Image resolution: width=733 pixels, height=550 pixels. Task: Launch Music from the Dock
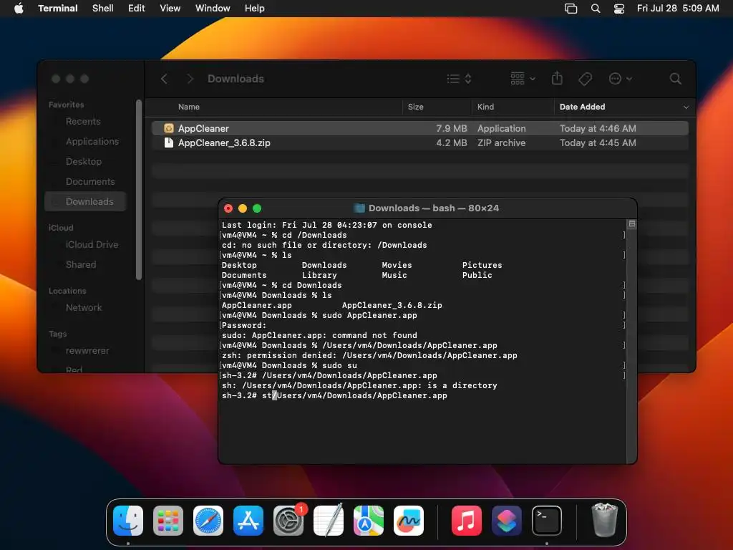[x=467, y=521]
